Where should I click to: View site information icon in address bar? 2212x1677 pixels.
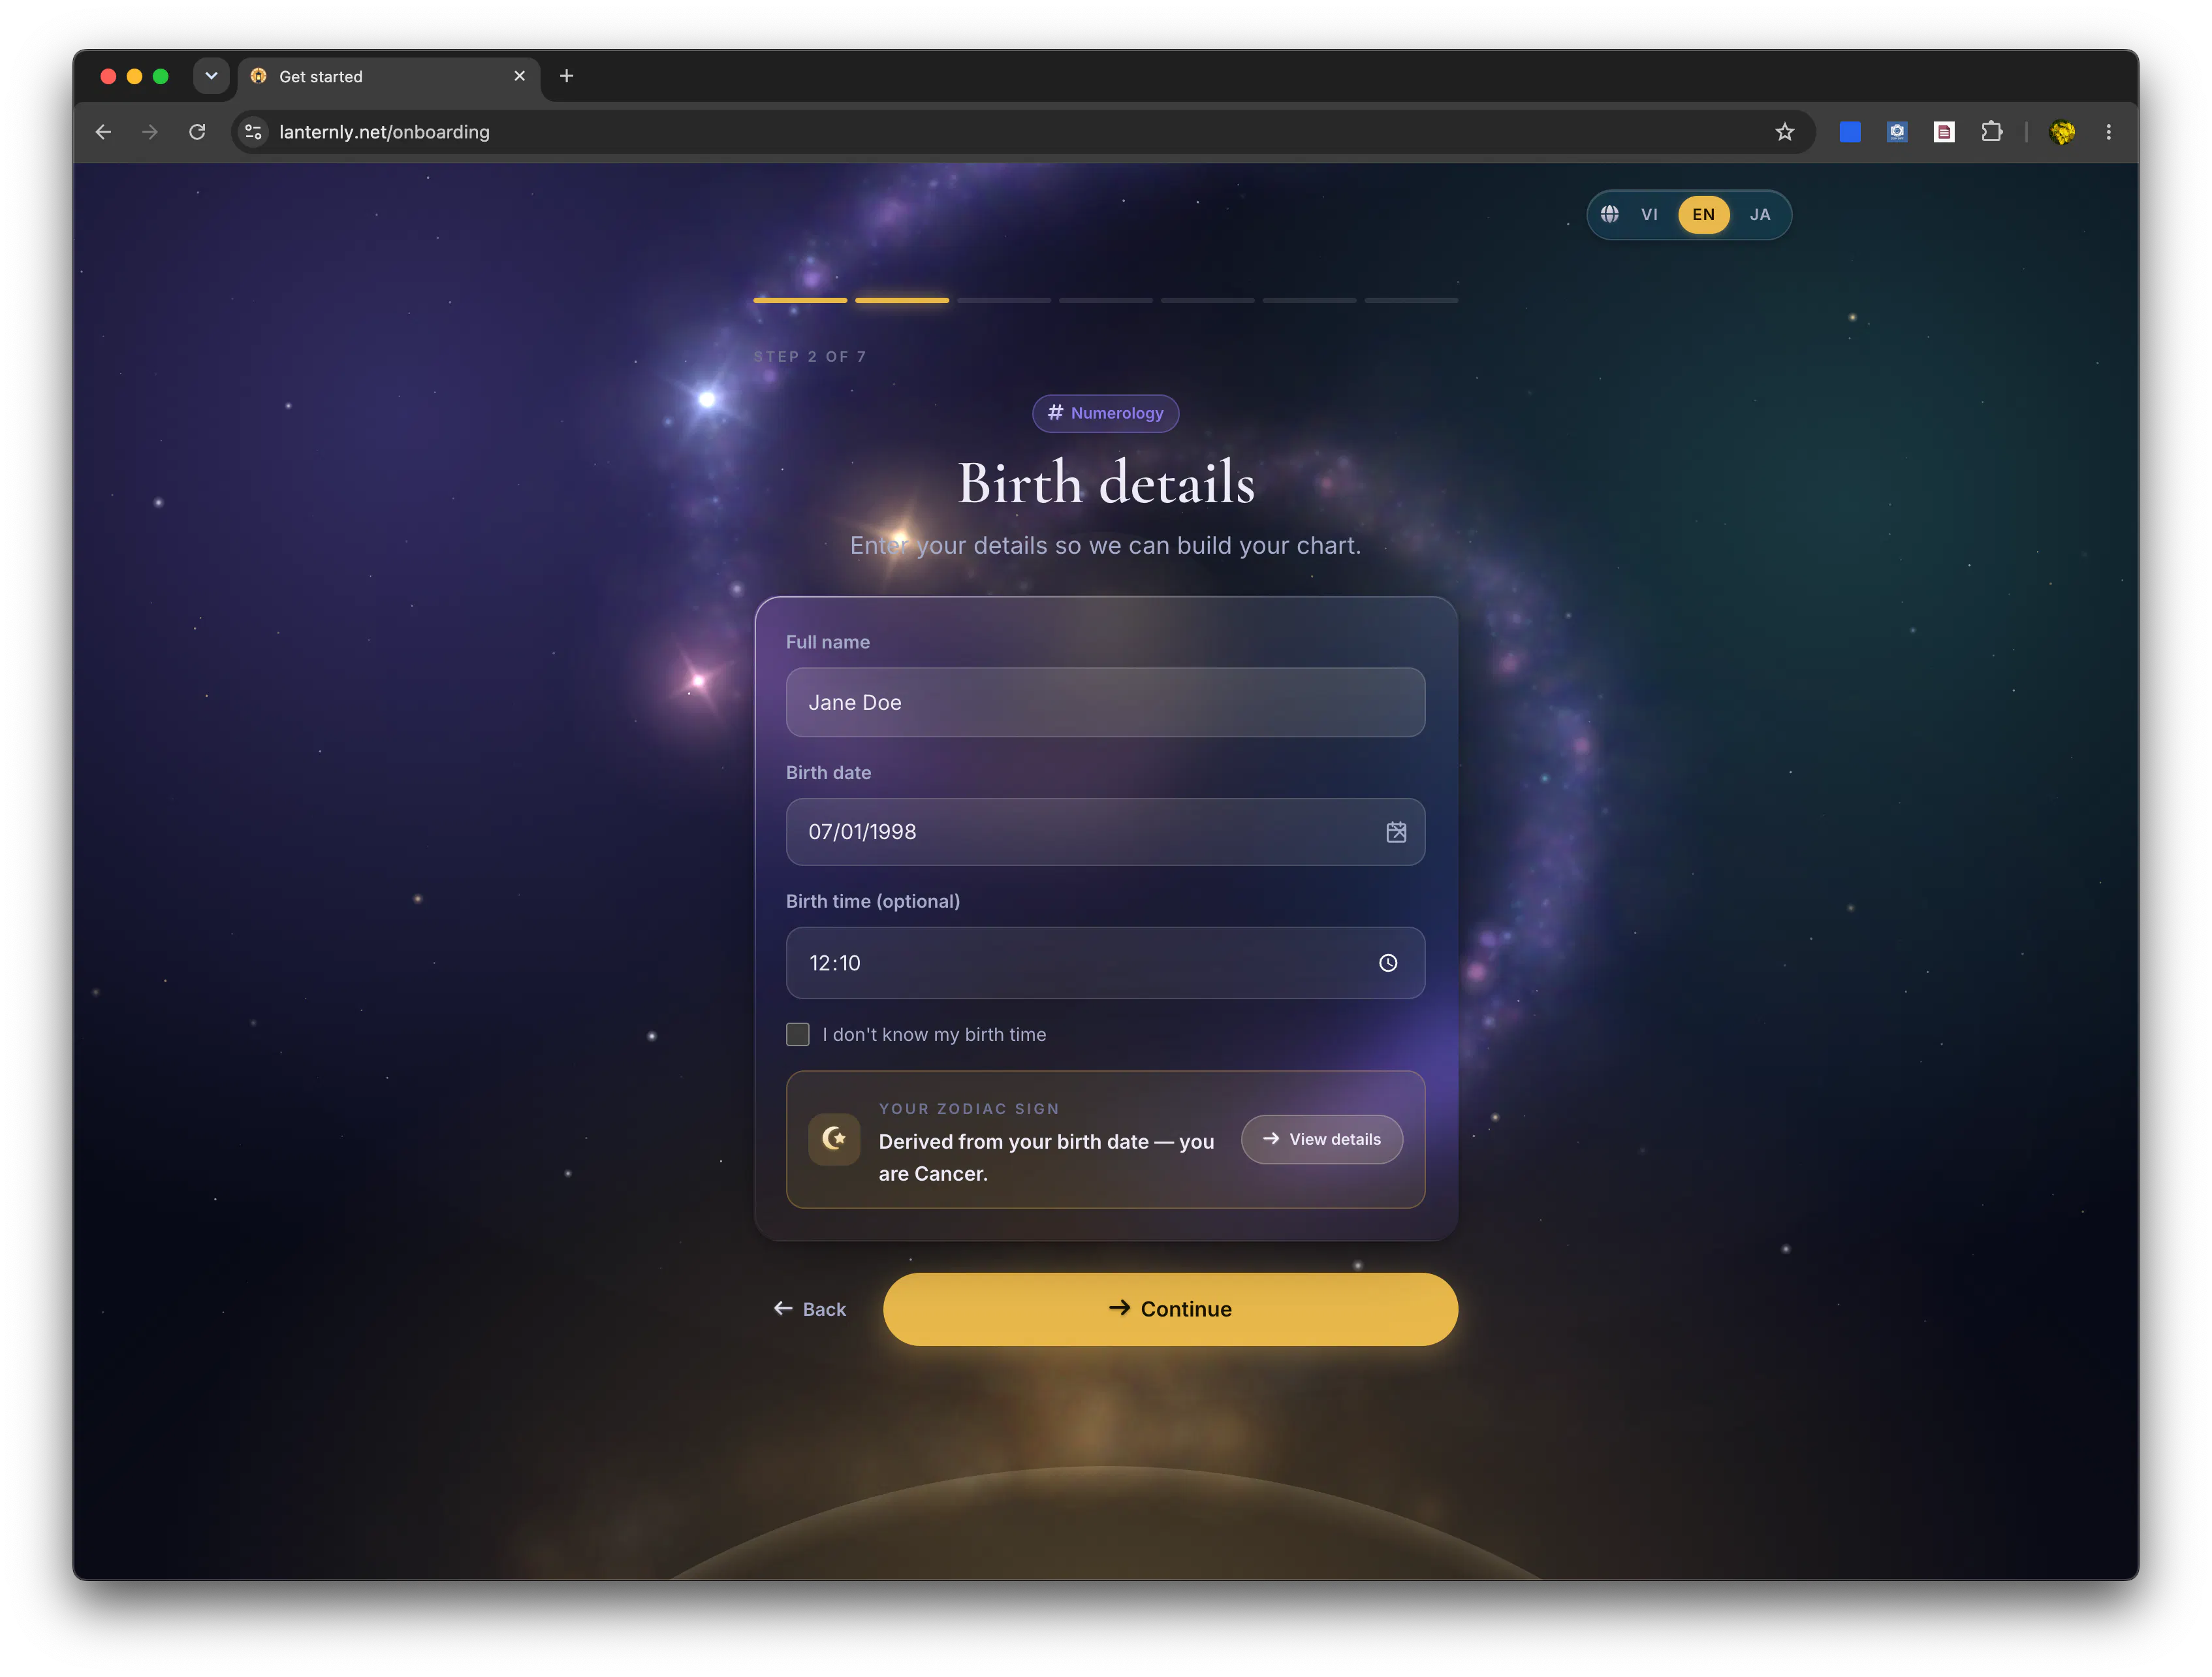(254, 132)
